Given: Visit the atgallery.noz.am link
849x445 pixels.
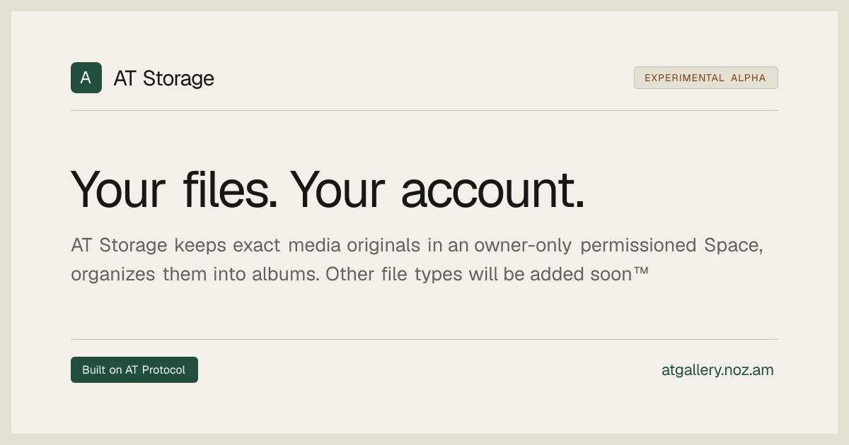Looking at the screenshot, I should point(717,370).
